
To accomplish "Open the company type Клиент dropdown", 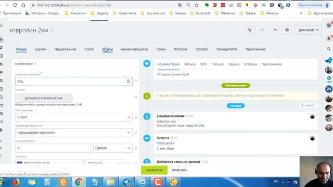I will pyautogui.click(x=74, y=117).
